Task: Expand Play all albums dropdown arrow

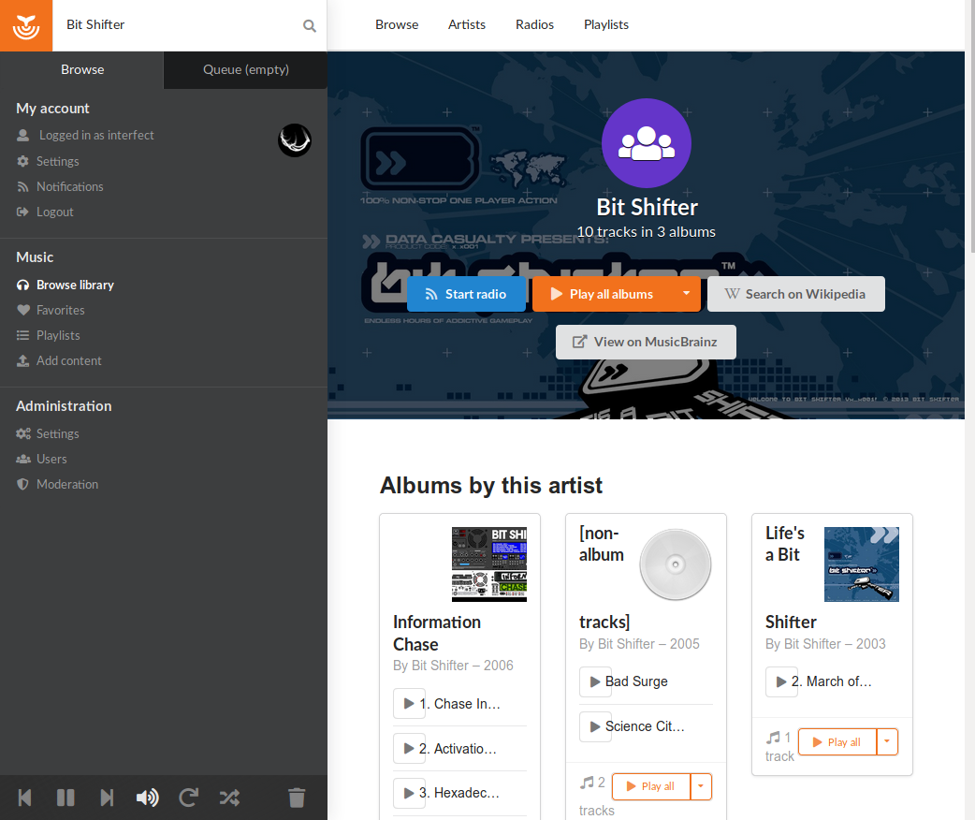Action: coord(687,294)
